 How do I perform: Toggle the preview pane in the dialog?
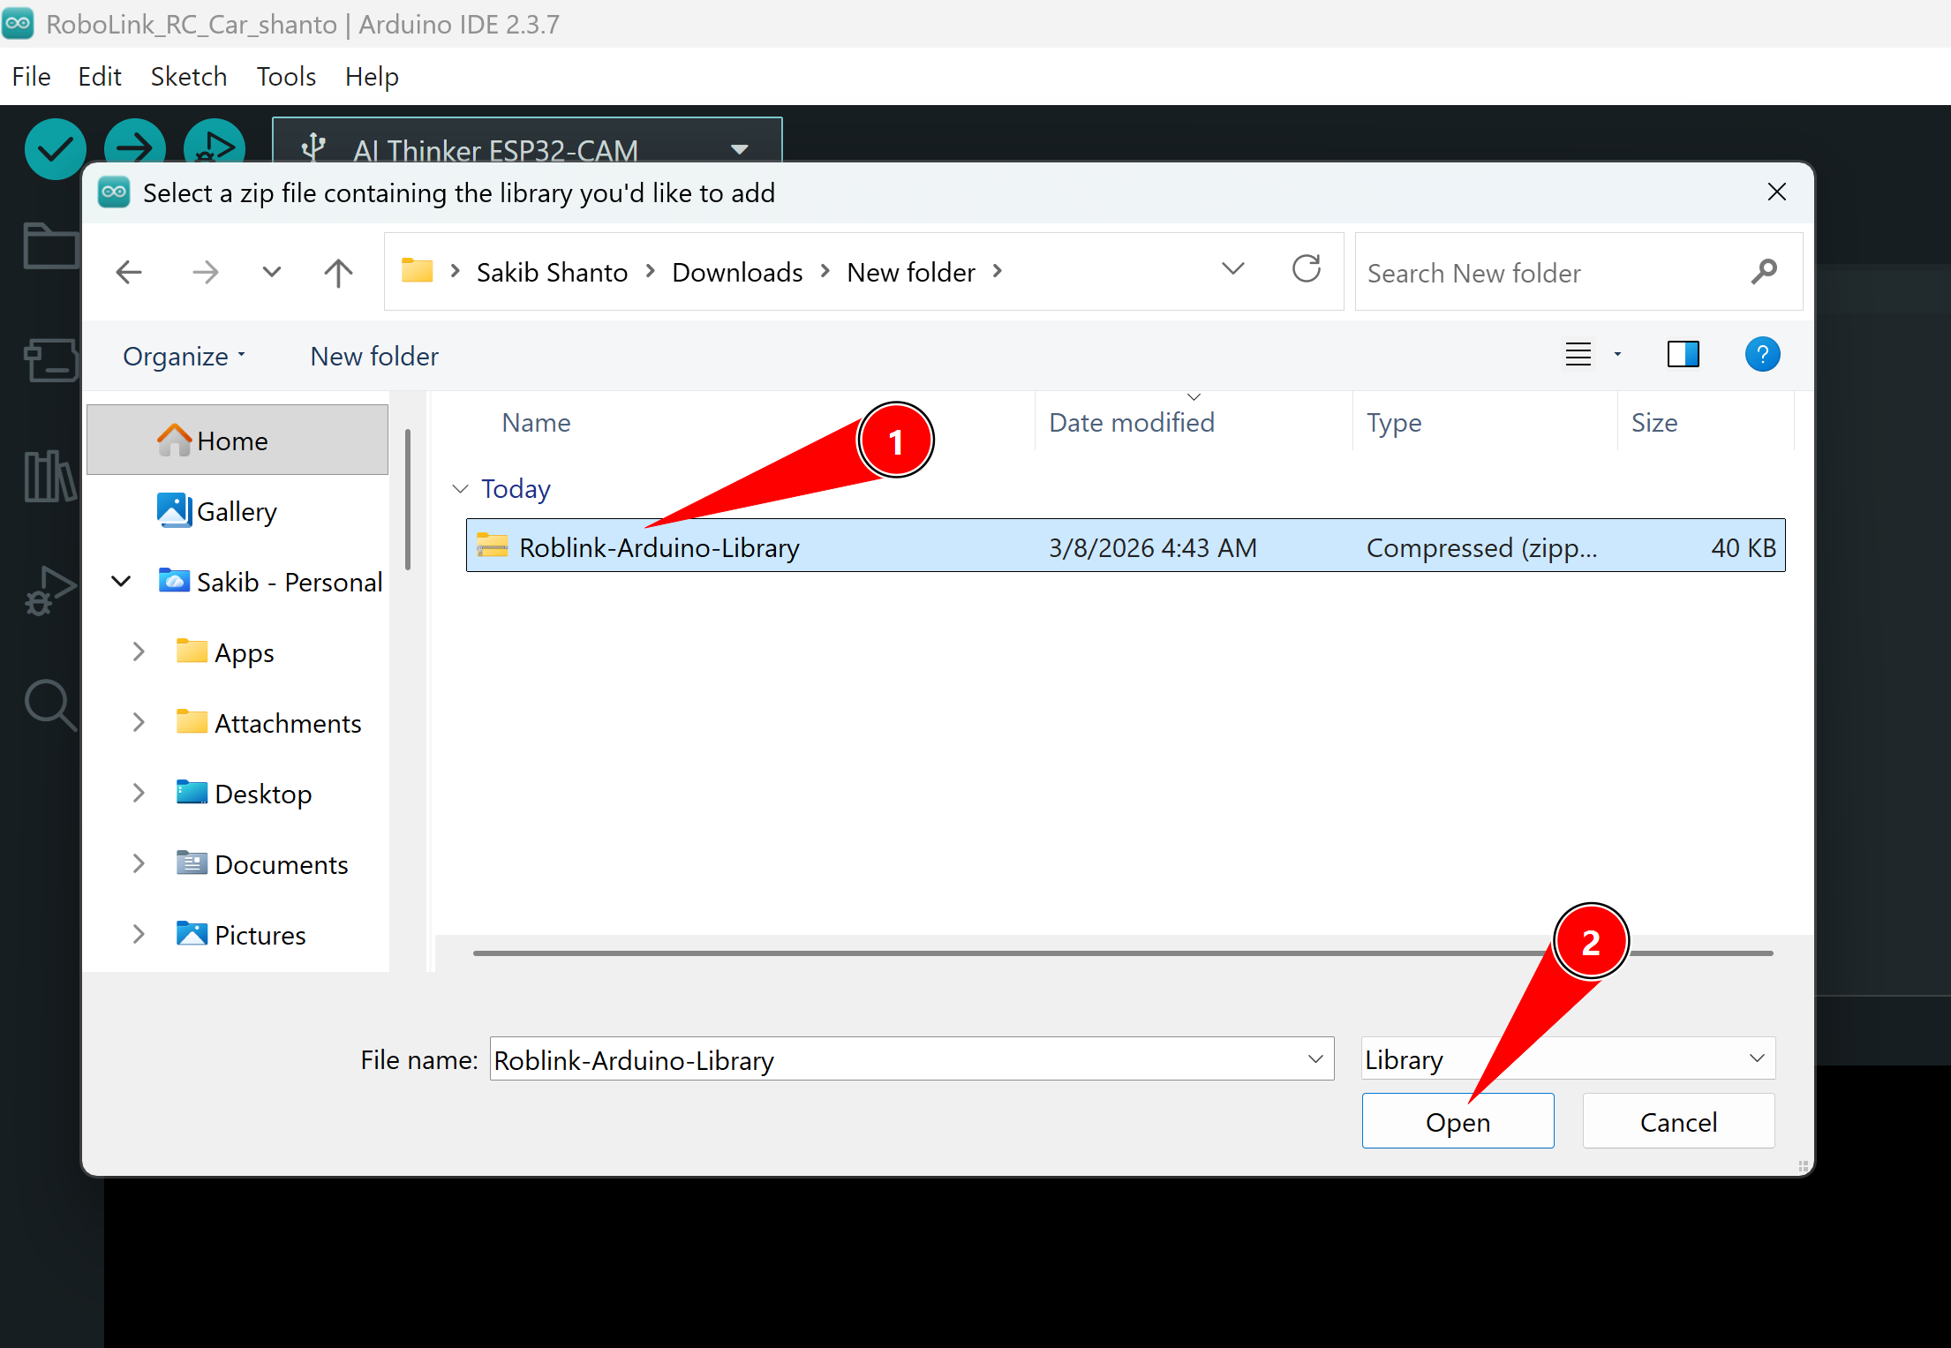(x=1683, y=354)
